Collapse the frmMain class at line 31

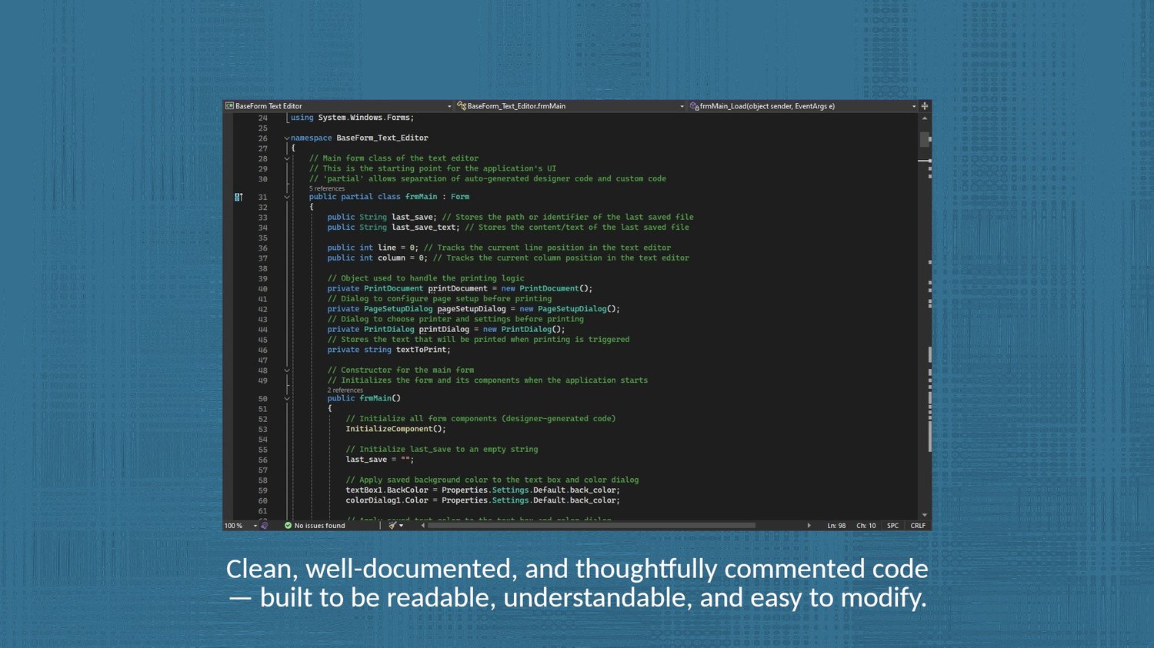pos(287,198)
